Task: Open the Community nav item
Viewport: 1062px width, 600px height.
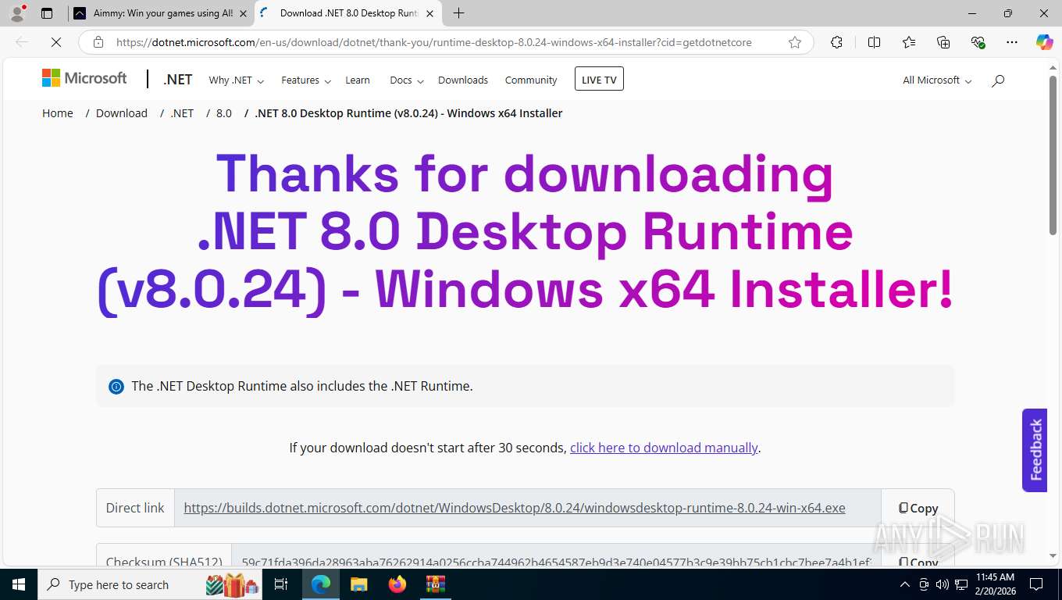Action: (x=531, y=80)
